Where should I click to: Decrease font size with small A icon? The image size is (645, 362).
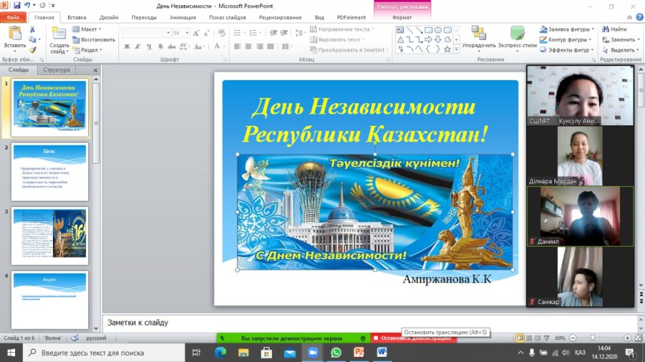[x=206, y=33]
